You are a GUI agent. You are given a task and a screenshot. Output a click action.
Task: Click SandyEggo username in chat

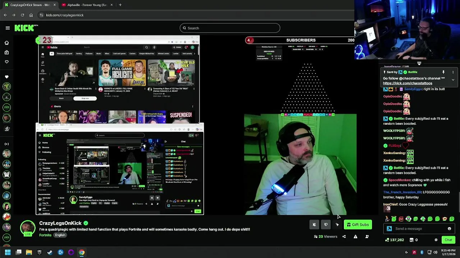coord(413,89)
